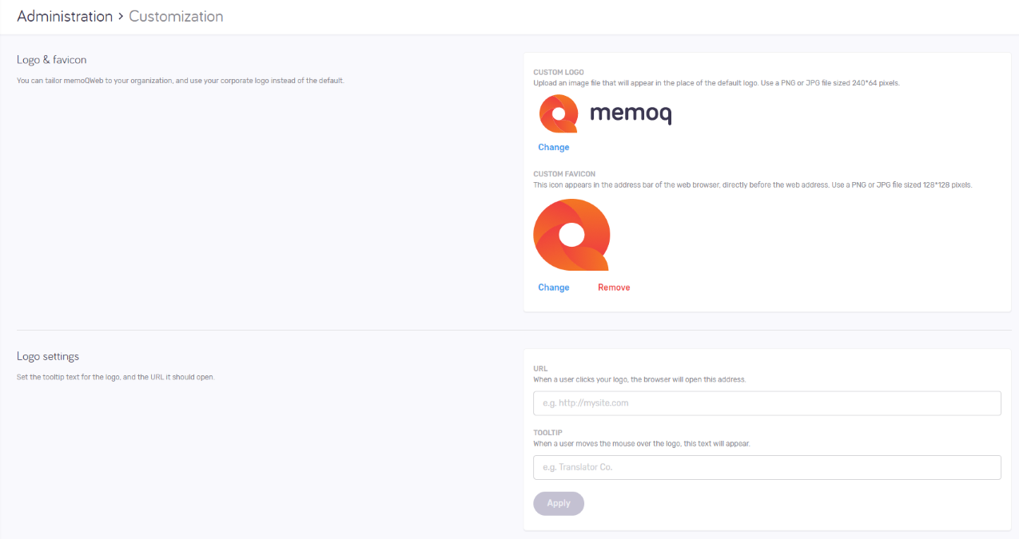
Task: Click the memoq wordmark in the custom logo
Action: point(631,114)
